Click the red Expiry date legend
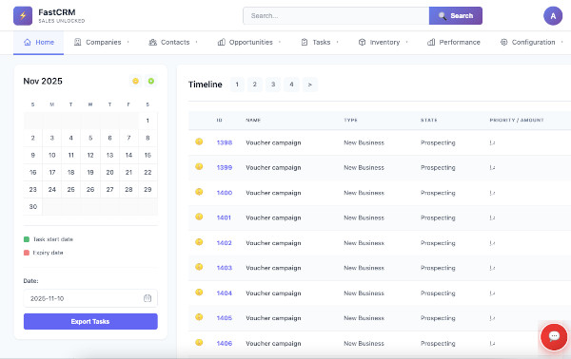571x359 pixels. [44, 253]
